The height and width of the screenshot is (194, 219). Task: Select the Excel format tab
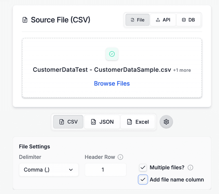[138, 122]
